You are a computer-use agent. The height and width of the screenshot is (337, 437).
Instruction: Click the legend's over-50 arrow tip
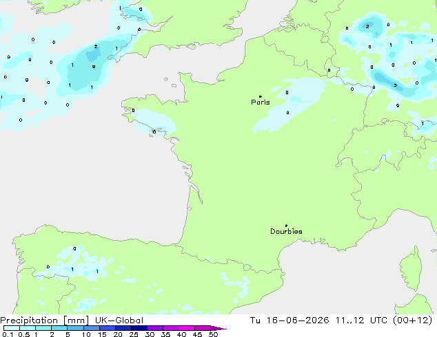click(218, 328)
